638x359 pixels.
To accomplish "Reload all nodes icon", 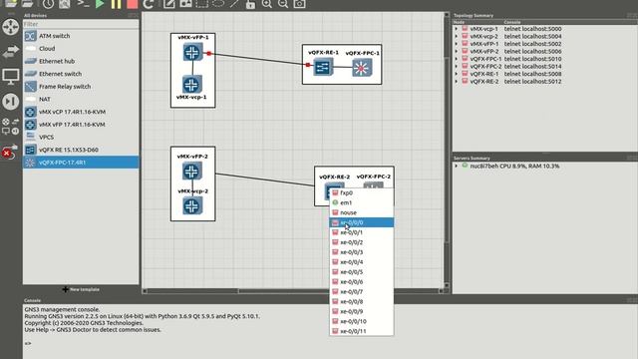I will click(x=149, y=4).
